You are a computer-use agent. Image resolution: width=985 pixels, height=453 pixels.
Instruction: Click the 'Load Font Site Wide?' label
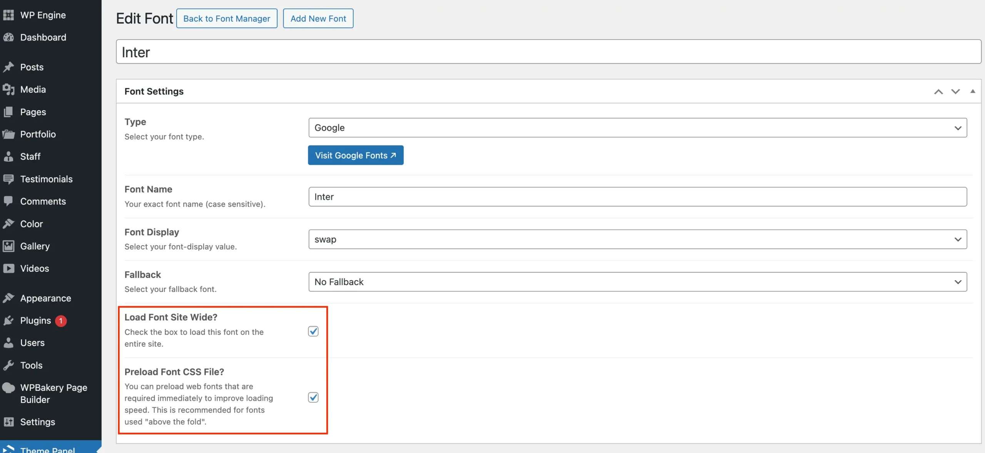coord(171,317)
